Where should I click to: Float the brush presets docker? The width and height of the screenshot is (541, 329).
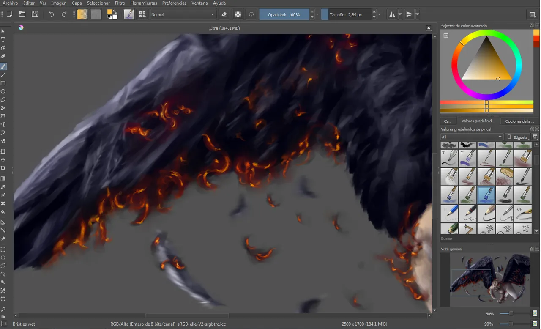pos(532,129)
